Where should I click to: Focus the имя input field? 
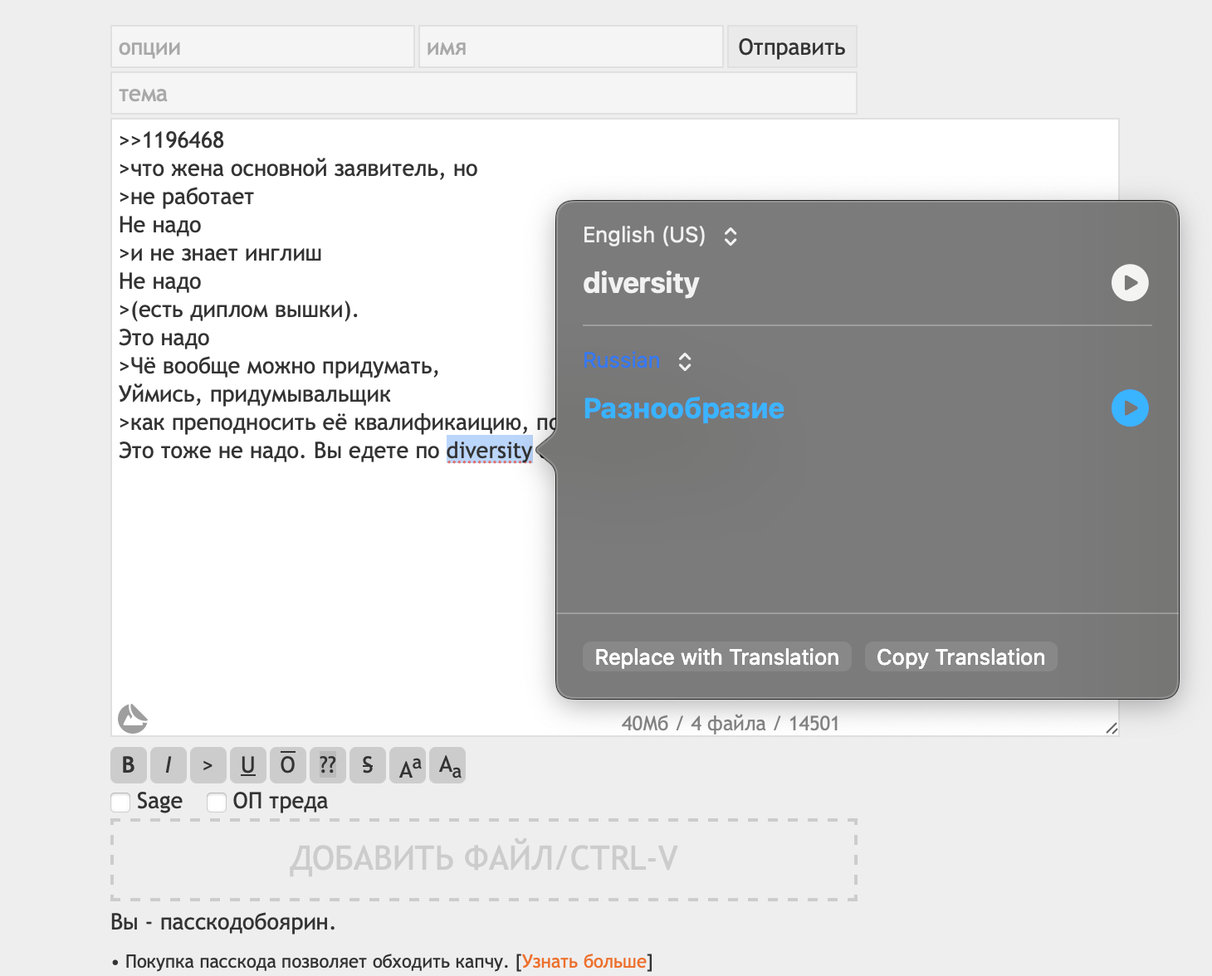pyautogui.click(x=571, y=46)
